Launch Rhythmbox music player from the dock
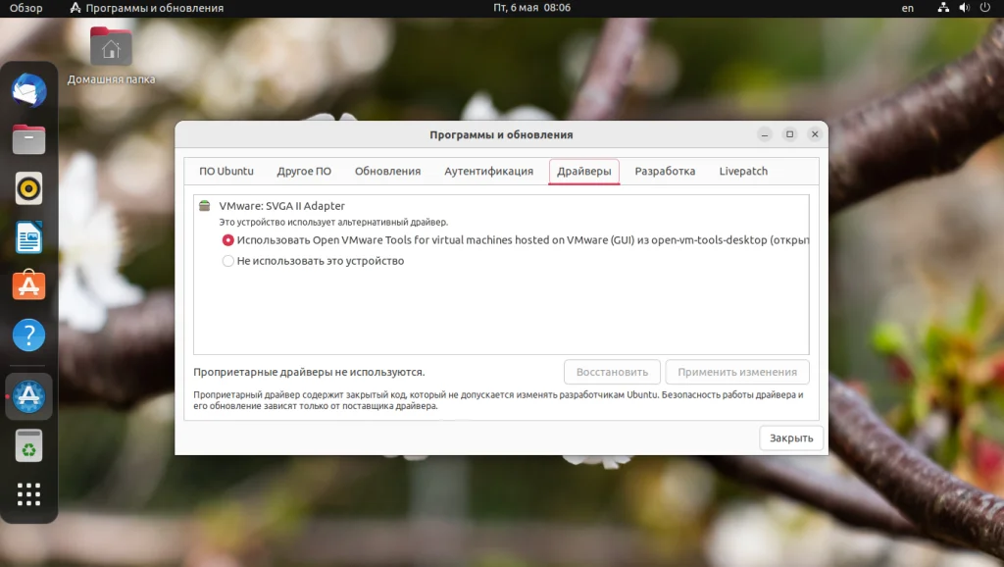The image size is (1004, 567). click(x=28, y=188)
